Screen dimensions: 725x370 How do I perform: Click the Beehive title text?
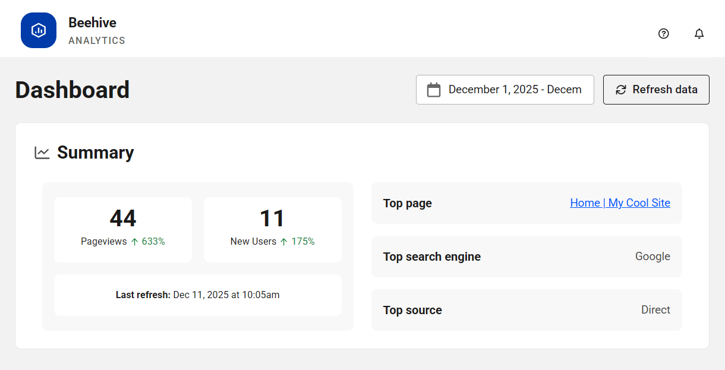pyautogui.click(x=92, y=23)
